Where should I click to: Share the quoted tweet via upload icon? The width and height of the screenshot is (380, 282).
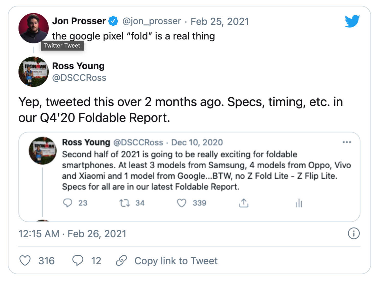244,203
